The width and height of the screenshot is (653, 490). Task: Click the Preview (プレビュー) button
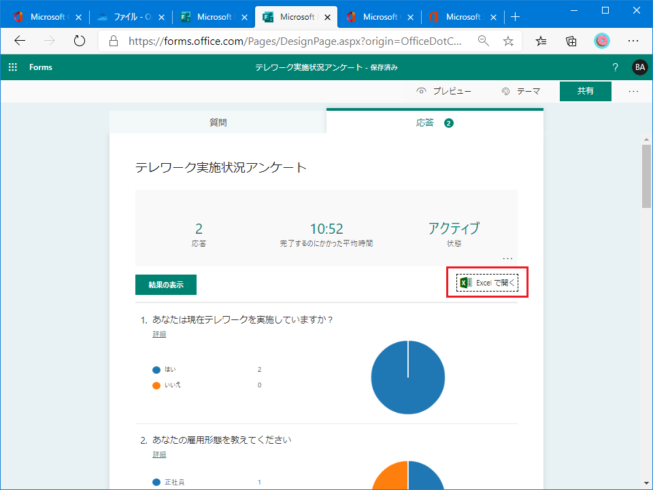click(x=444, y=91)
